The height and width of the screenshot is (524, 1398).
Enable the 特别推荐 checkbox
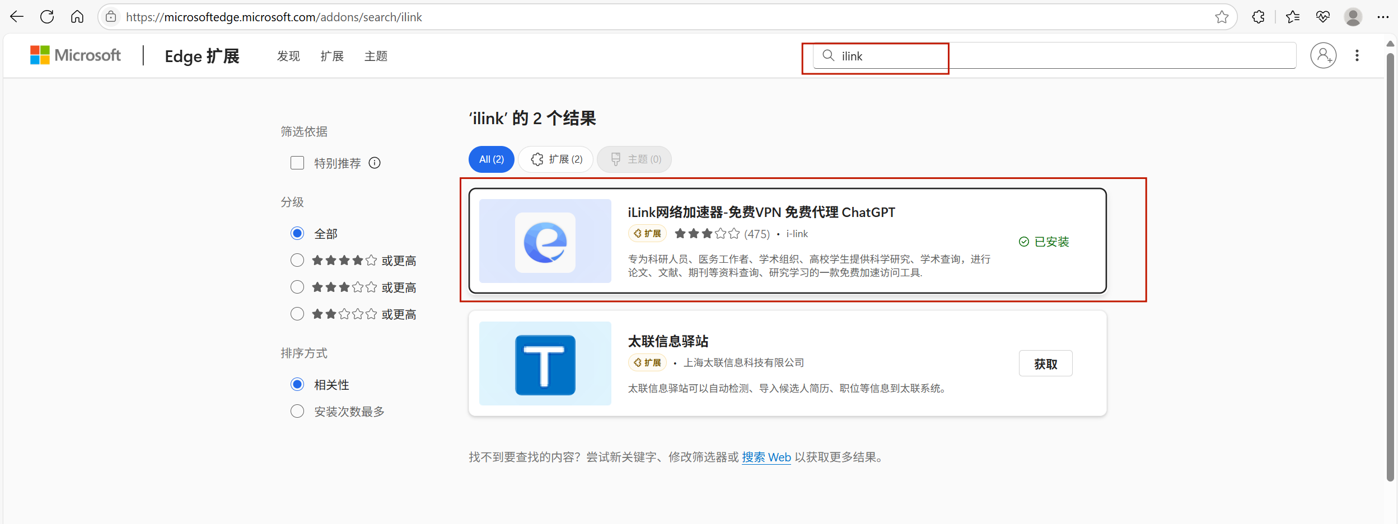[297, 163]
